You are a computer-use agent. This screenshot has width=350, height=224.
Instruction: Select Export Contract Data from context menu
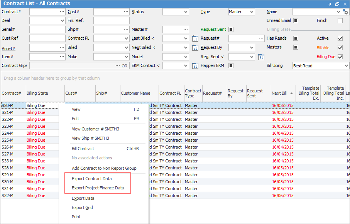click(x=91, y=179)
